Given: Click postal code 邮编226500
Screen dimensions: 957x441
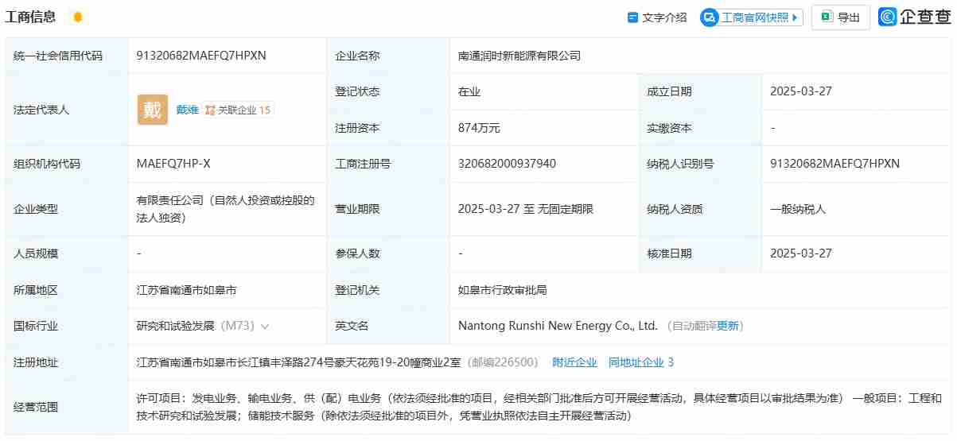Looking at the screenshot, I should 503,362.
